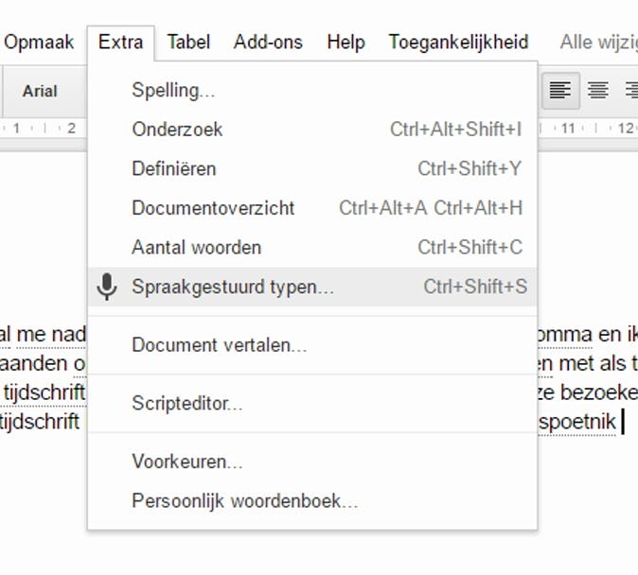Screen dimensions: 638x575
Task: Open Documentoverzicht from the menu
Action: pyautogui.click(x=213, y=208)
